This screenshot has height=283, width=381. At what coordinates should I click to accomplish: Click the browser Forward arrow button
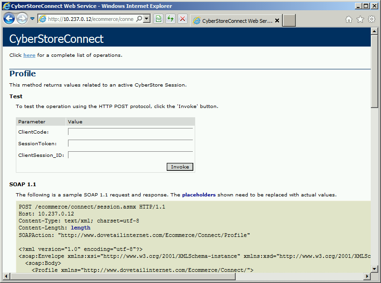click(22, 19)
